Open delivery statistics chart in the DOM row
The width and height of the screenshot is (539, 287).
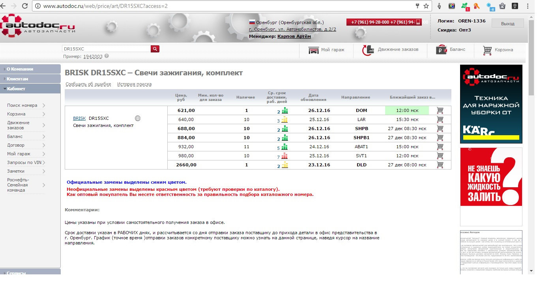click(x=284, y=111)
